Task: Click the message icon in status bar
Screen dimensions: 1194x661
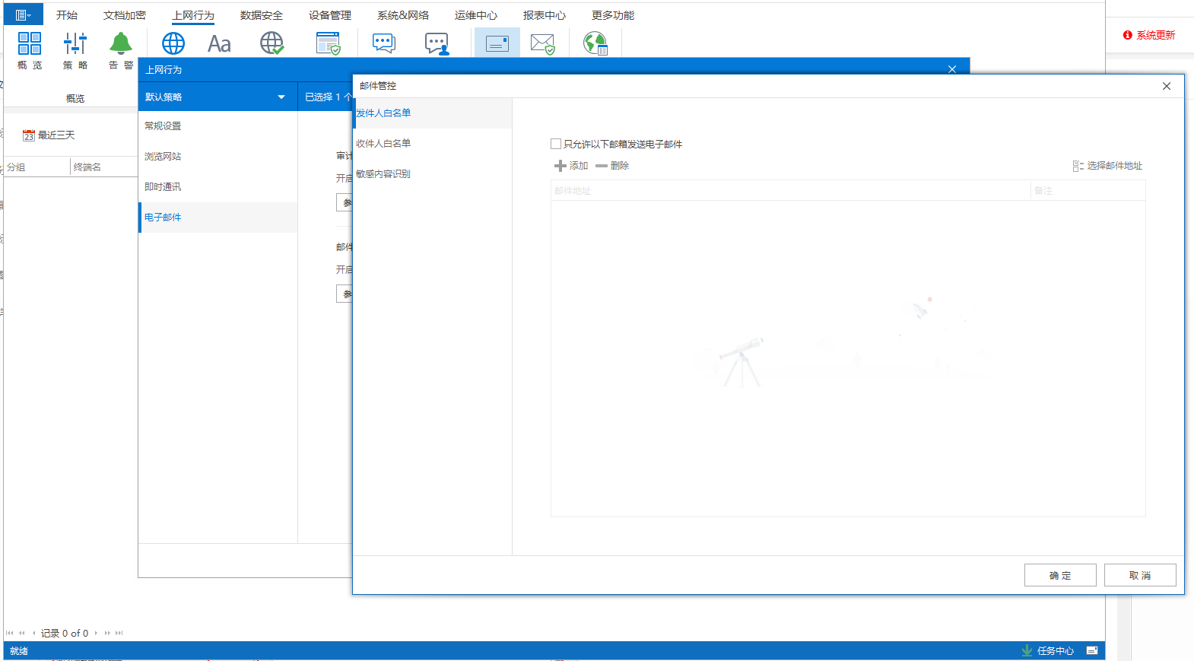Action: (1092, 650)
